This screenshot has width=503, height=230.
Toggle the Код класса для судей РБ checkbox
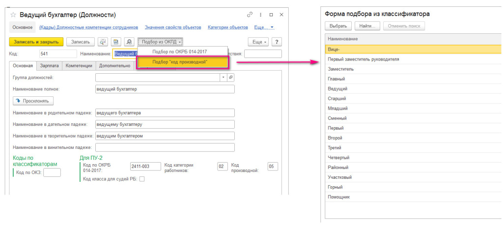click(x=142, y=179)
